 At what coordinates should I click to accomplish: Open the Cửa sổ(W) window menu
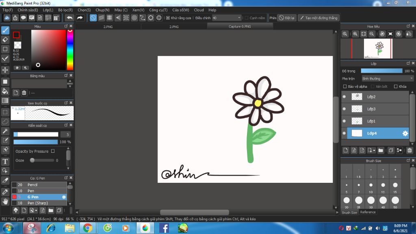(x=181, y=10)
